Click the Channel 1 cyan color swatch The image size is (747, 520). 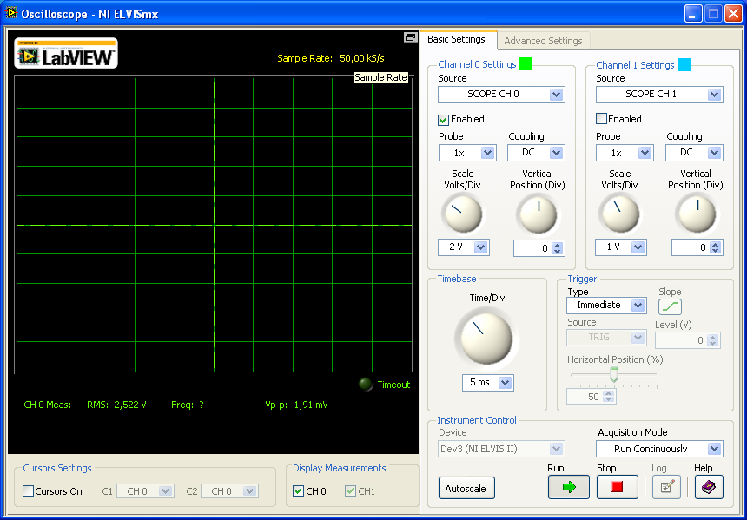(x=684, y=64)
